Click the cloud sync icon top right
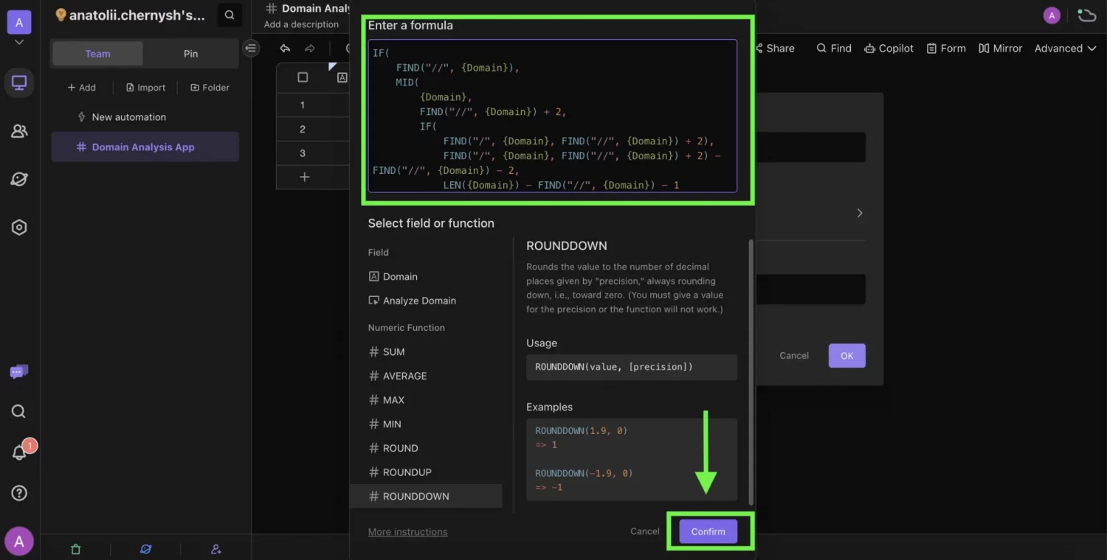Image resolution: width=1107 pixels, height=560 pixels. 1086,15
